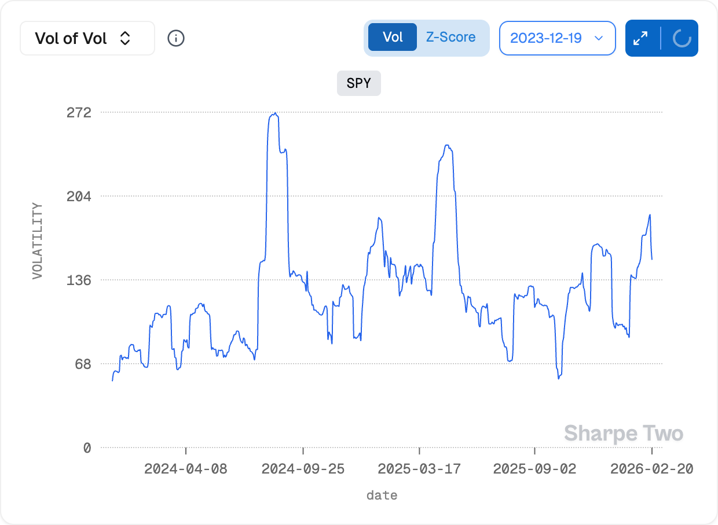Viewport: 718px width, 525px height.
Task: Expand chart to fullscreen with arrows icon
Action: click(640, 38)
